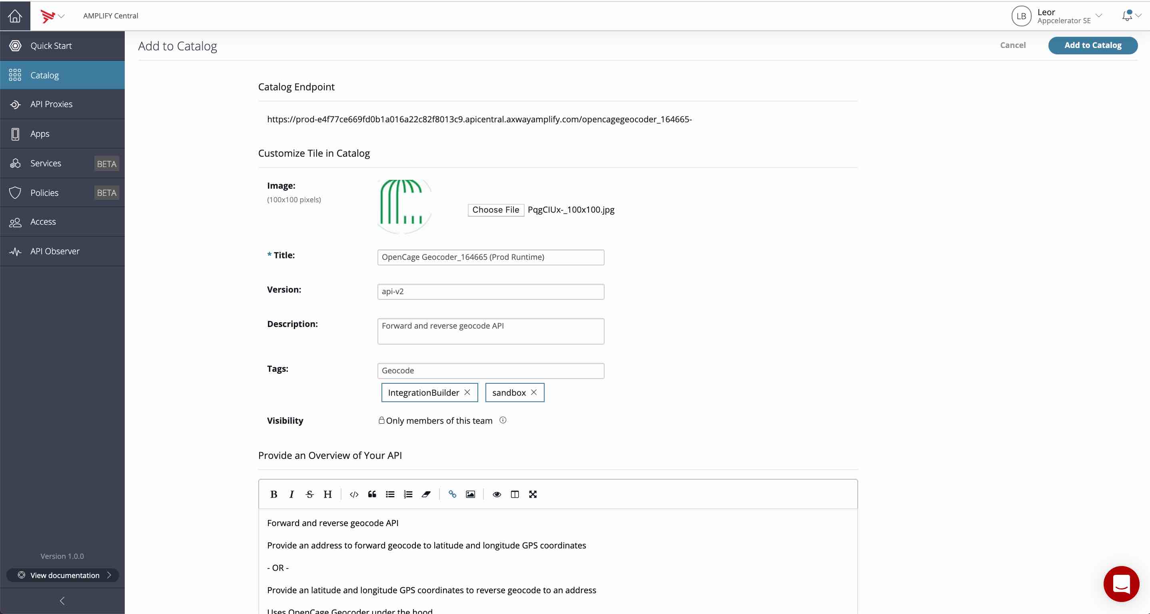Click the Policies shield icon
Image resolution: width=1150 pixels, height=614 pixels.
click(x=15, y=193)
